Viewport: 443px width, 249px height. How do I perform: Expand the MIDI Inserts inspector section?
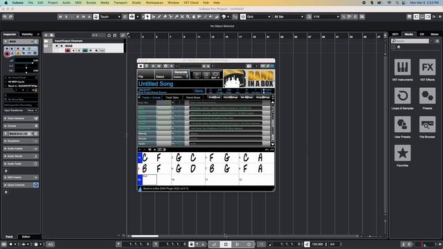point(21,178)
